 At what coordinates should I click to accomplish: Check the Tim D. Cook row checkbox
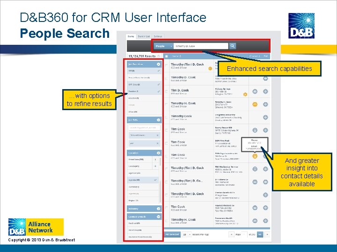[x=166, y=91]
